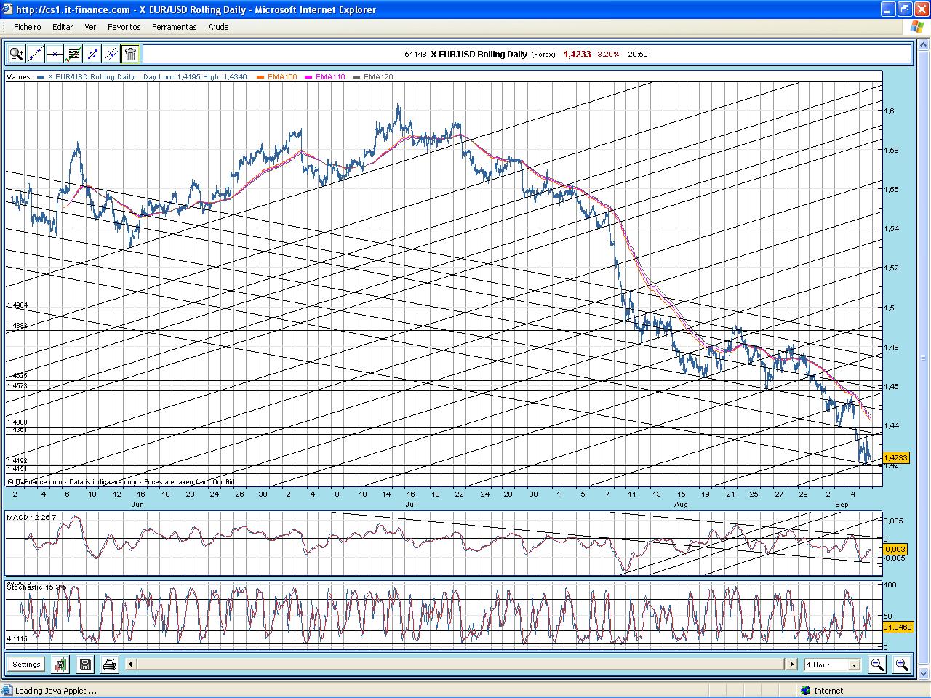
Task: Open the Ver menu
Action: 90,27
